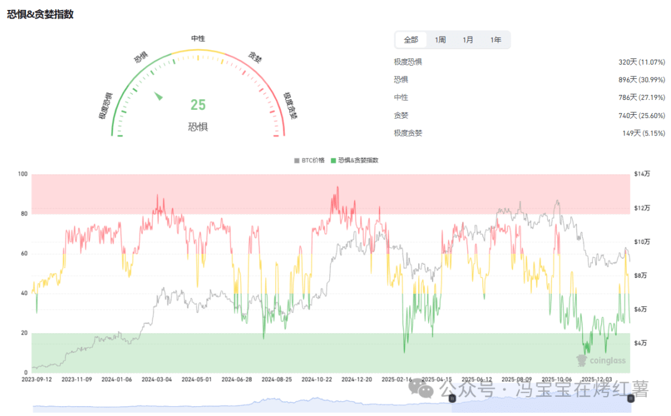Click the 极度贪婪 row in the statistics list
671x416 pixels.
tap(529, 133)
